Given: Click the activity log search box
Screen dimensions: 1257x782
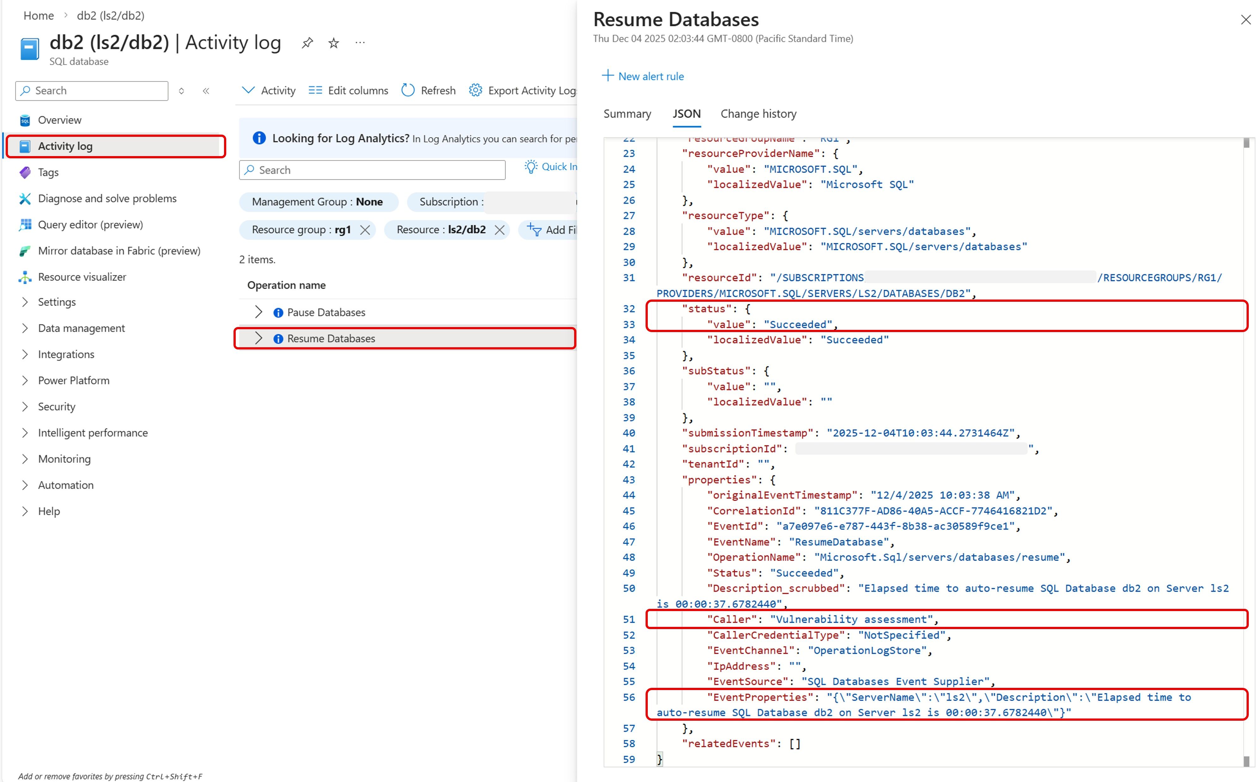Looking at the screenshot, I should point(372,170).
